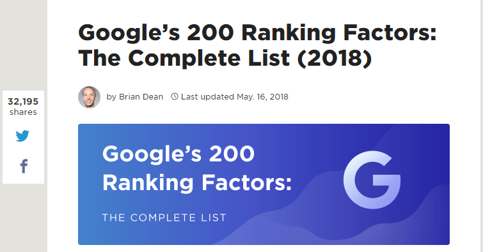Click Brian Dean's author avatar photo
The height and width of the screenshot is (252, 483).
pos(89,97)
